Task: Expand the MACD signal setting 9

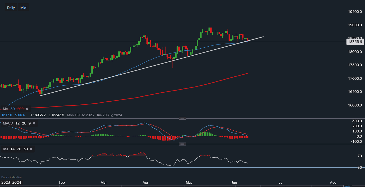Action: click(29, 123)
